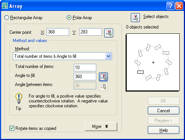Click the Cancel button
The width and height of the screenshot is (185, 140).
point(164,111)
